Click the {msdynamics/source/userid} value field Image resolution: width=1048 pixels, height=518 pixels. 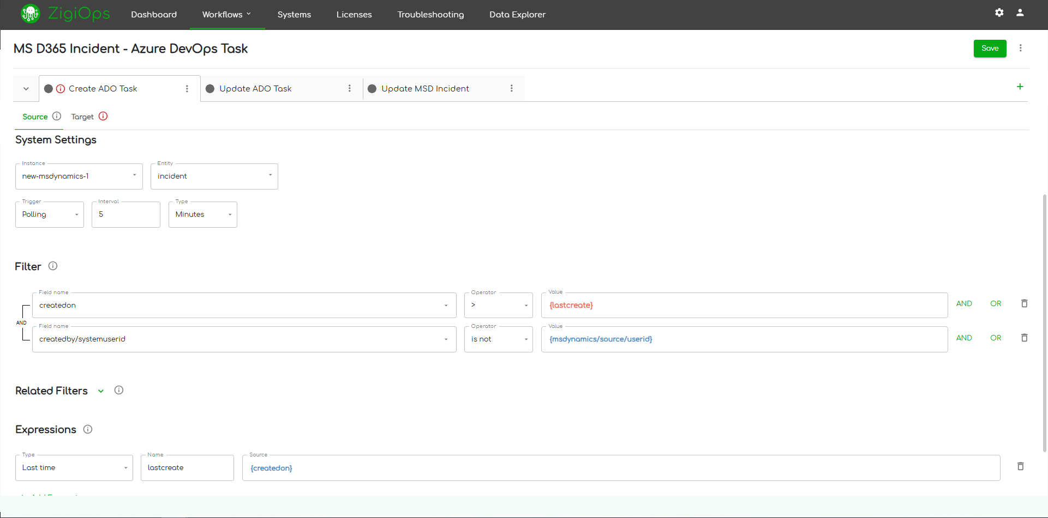[x=744, y=339]
